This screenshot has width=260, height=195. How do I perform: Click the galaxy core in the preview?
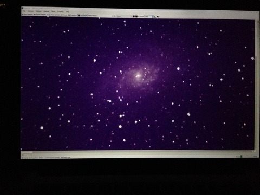pos(138,75)
